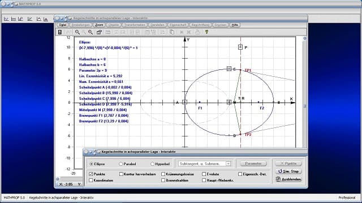Click the Parameter button
362x203 pixels.
pyautogui.click(x=253, y=164)
